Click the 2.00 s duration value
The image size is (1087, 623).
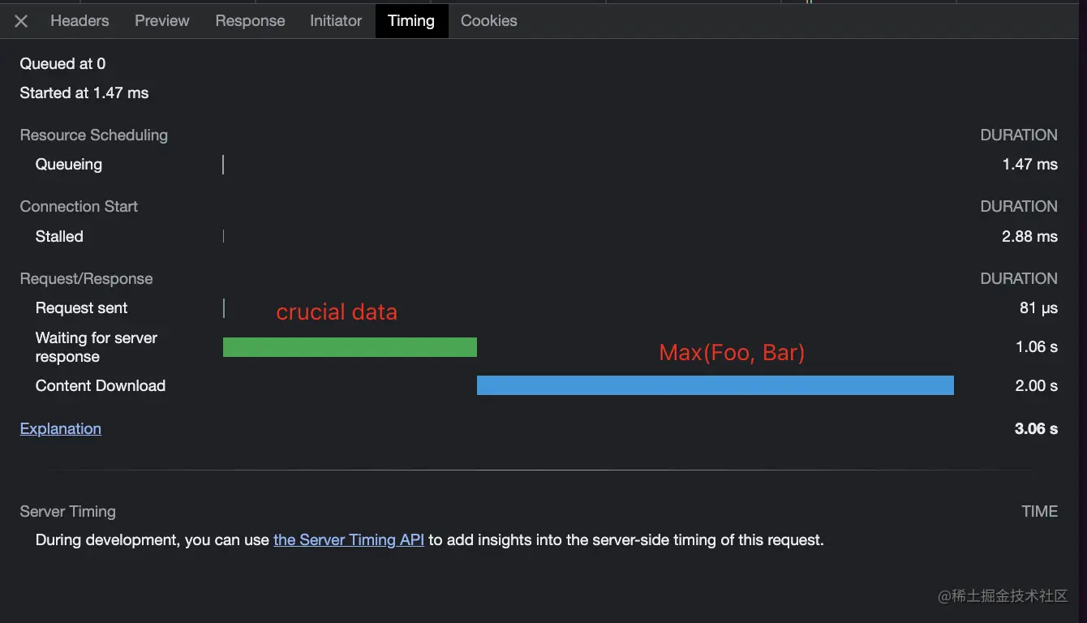coord(1037,386)
